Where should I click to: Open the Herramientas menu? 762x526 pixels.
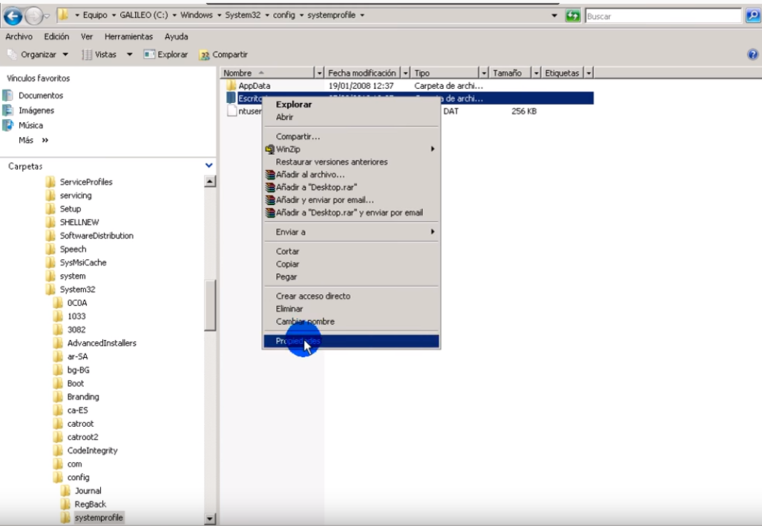[129, 36]
